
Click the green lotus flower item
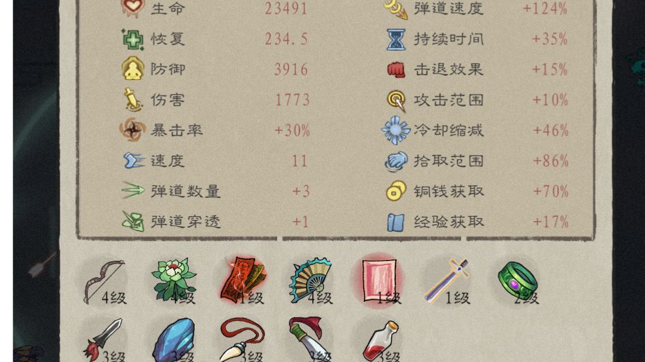point(173,280)
